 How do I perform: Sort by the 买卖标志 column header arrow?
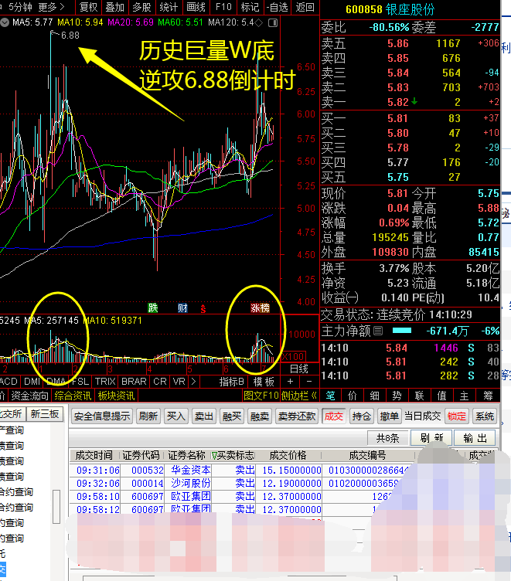click(x=214, y=455)
